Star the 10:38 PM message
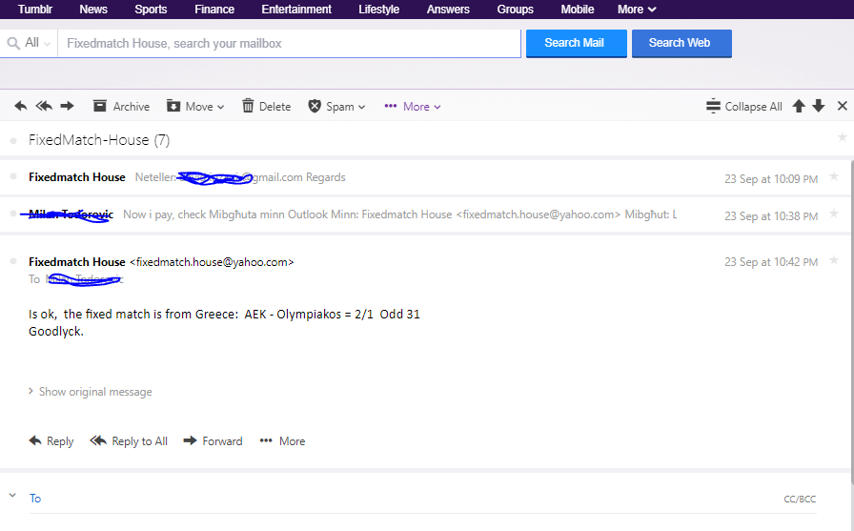The width and height of the screenshot is (854, 531). pos(833,214)
